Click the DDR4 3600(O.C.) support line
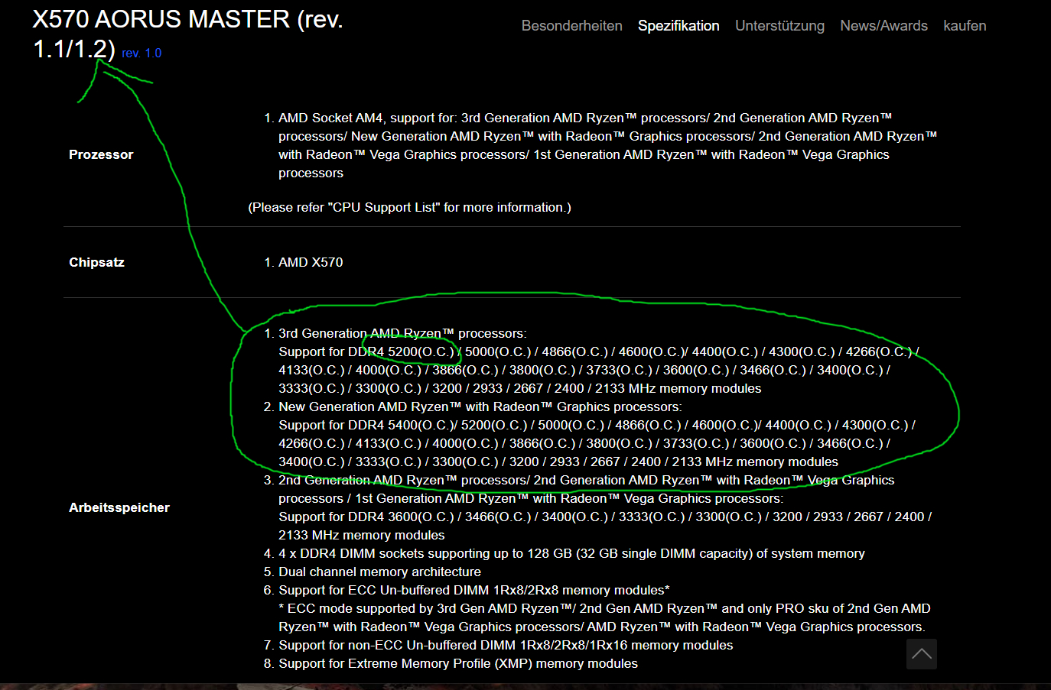Screen dimensions: 1051x690 pos(605,517)
